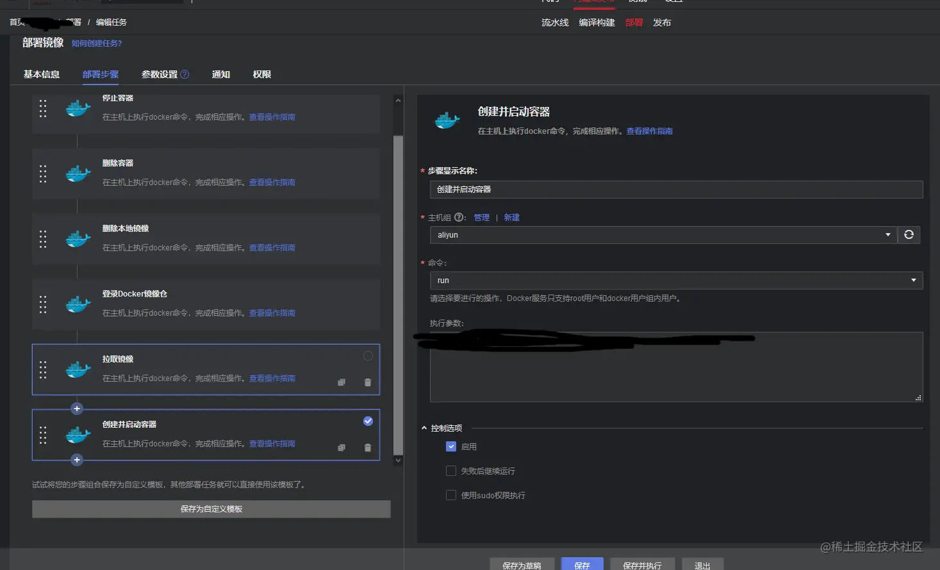Click 保存为草稿 button
The height and width of the screenshot is (570, 940).
522,565
